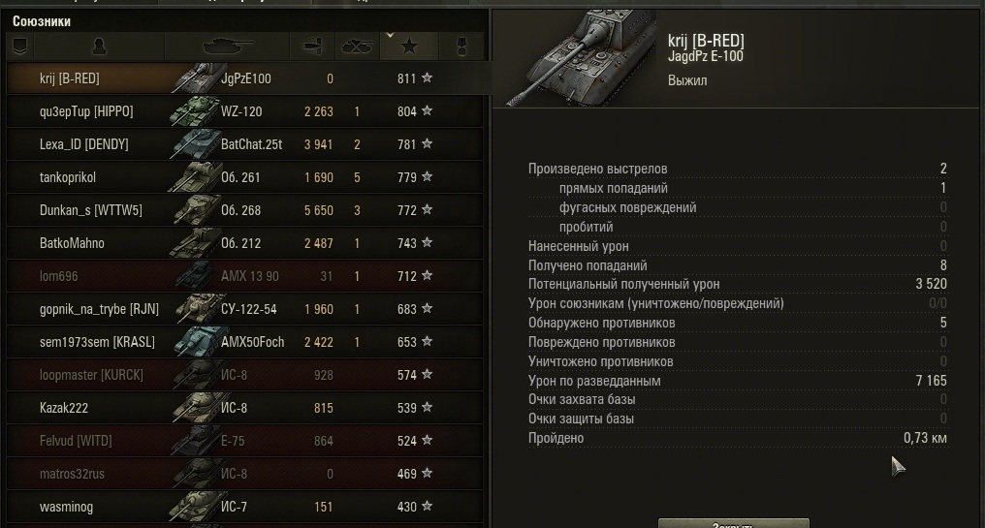Select wasminog ИС-7 row
Viewport: 985px width, 528px height.
tap(245, 507)
